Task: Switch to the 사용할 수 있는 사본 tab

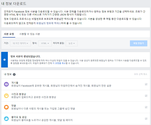Action: tap(29, 34)
